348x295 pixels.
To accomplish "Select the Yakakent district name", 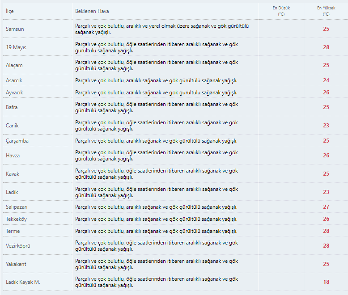I will 16,264.
